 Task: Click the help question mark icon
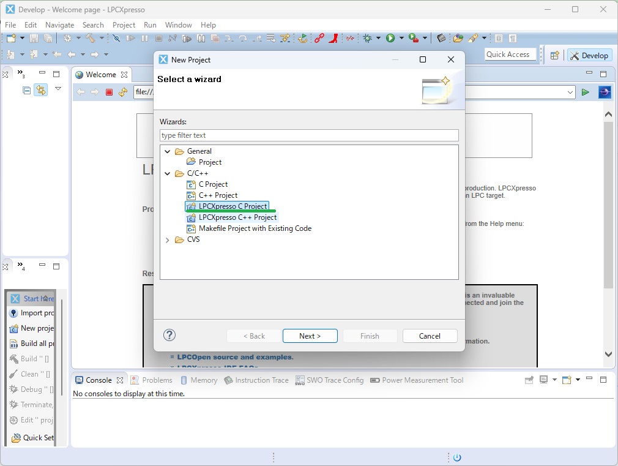(170, 335)
